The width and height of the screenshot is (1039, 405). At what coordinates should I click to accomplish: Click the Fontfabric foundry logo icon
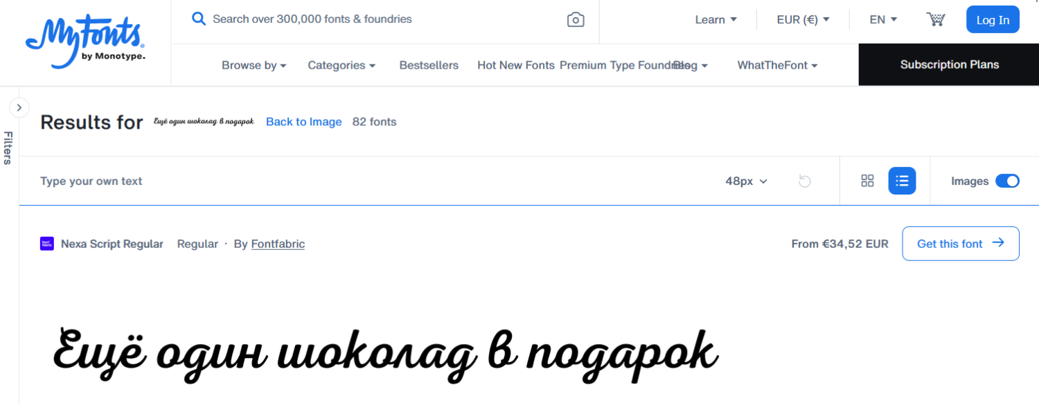click(x=47, y=244)
